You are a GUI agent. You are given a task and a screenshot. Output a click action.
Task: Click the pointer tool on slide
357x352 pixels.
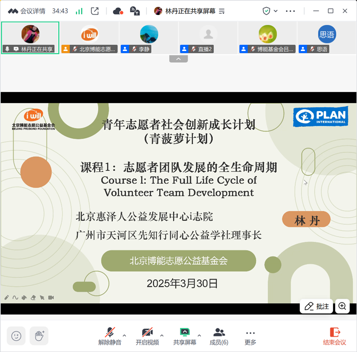(42, 298)
